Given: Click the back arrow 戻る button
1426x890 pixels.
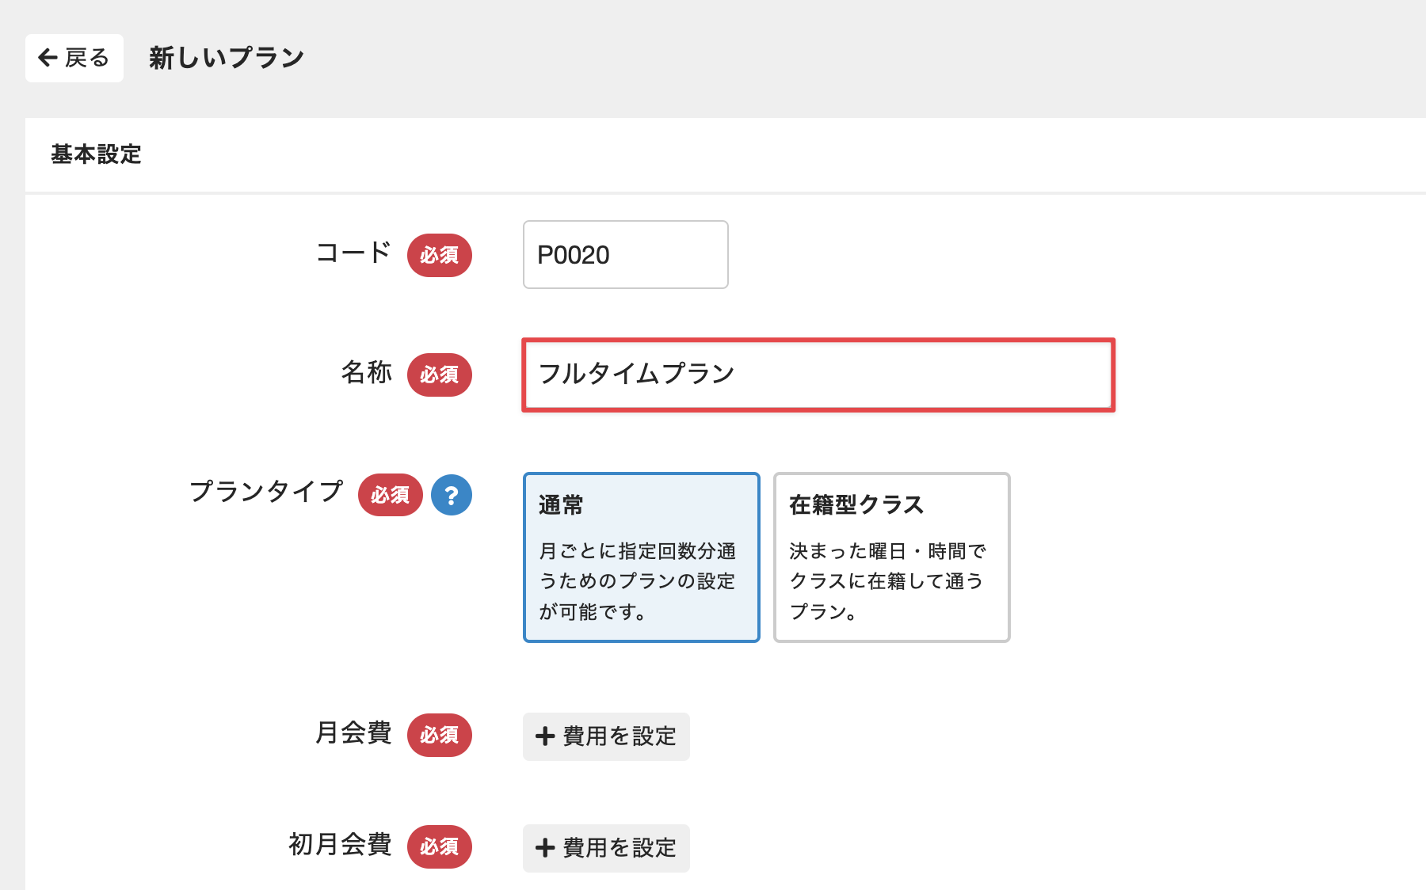Looking at the screenshot, I should pyautogui.click(x=74, y=58).
